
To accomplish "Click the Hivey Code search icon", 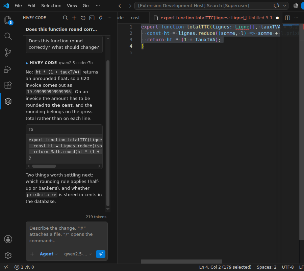I will pyautogui.click(x=65, y=18).
